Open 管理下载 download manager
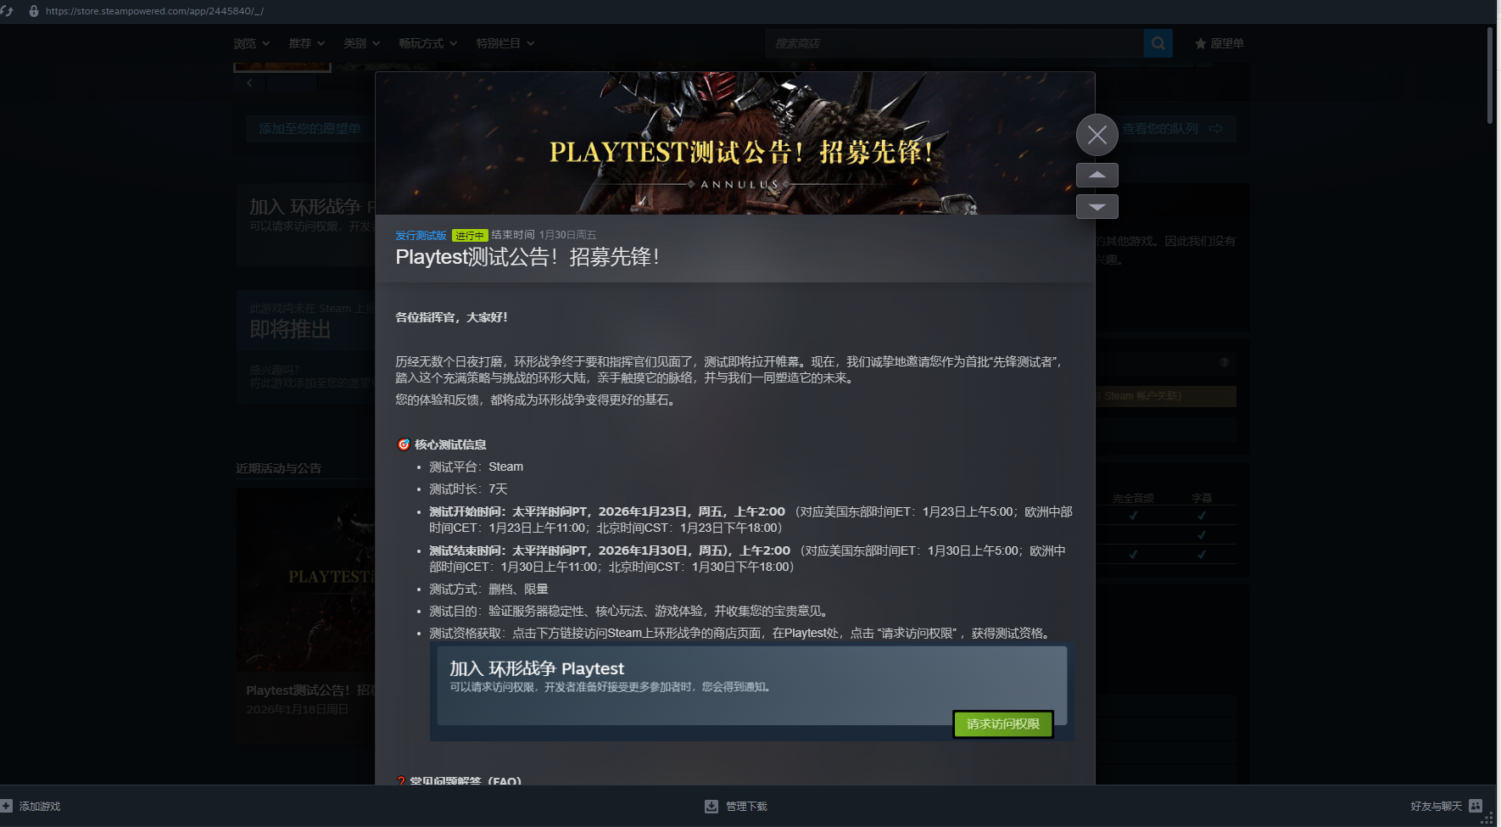1501x827 pixels. tap(736, 807)
